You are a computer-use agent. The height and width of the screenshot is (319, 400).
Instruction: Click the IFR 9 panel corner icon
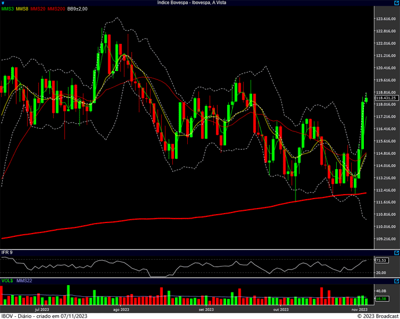(x=396, y=252)
